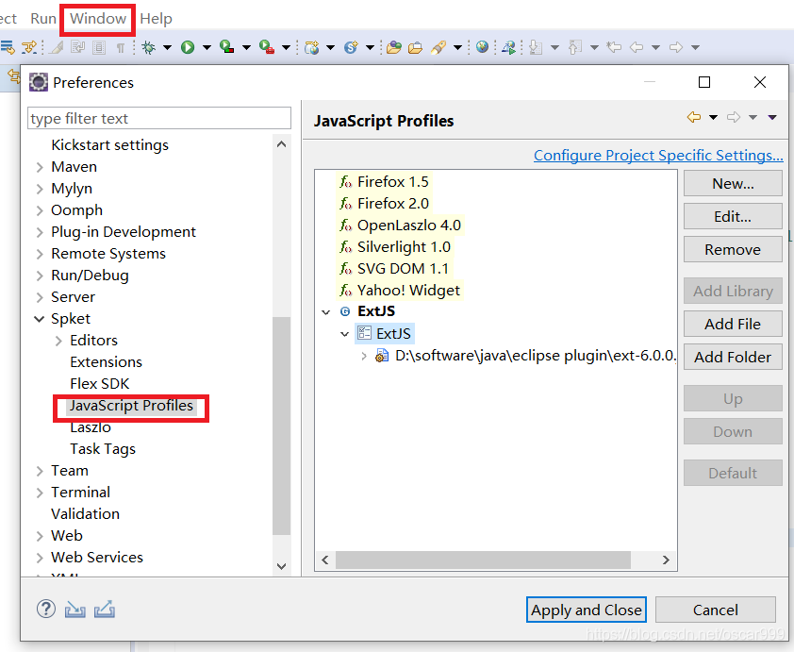Cancel the Preferences dialog
Image resolution: width=794 pixels, height=652 pixels.
pyautogui.click(x=715, y=610)
